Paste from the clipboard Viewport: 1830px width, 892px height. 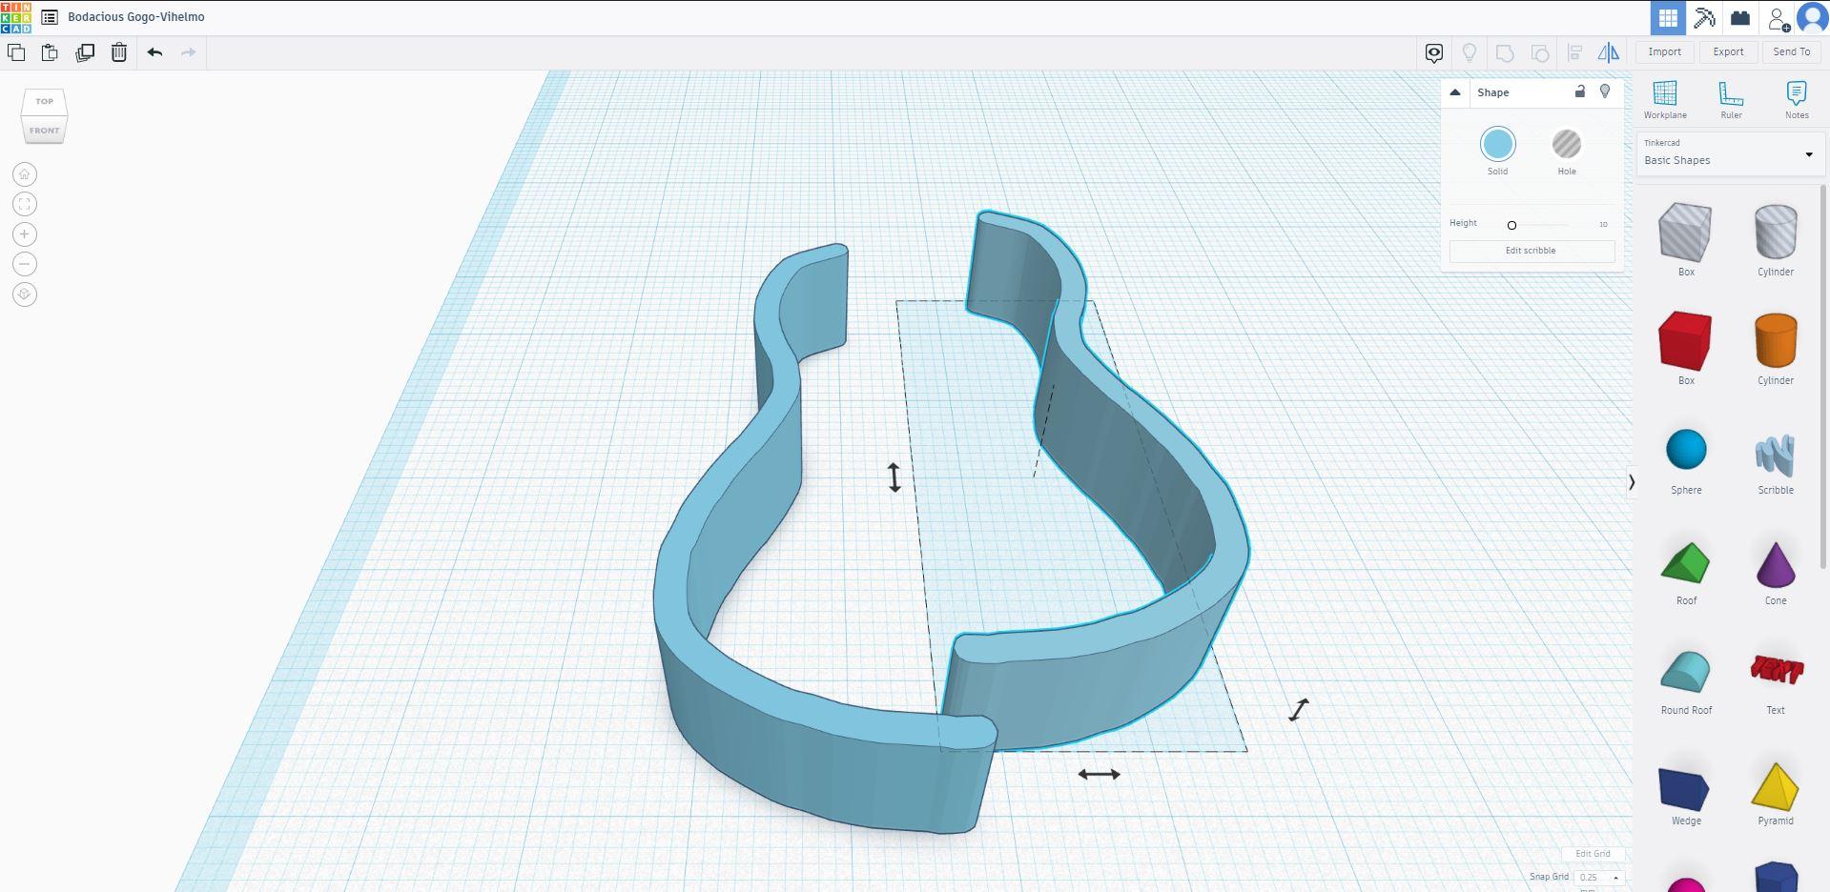50,52
